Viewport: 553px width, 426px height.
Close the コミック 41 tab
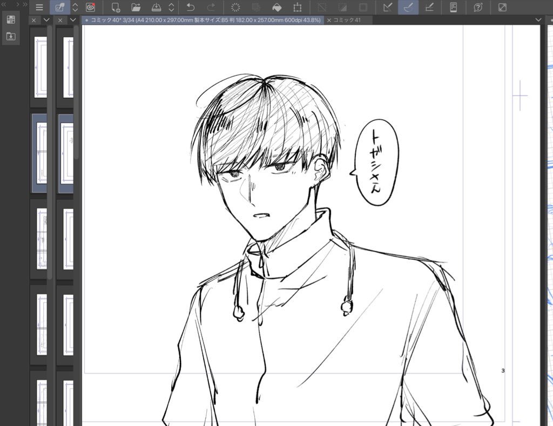[329, 20]
